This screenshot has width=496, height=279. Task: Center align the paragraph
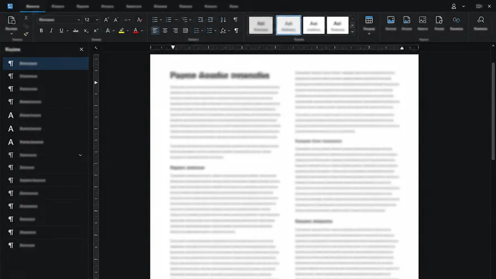(x=165, y=30)
